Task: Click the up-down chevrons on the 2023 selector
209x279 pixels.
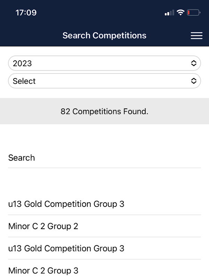Action: tap(194, 63)
